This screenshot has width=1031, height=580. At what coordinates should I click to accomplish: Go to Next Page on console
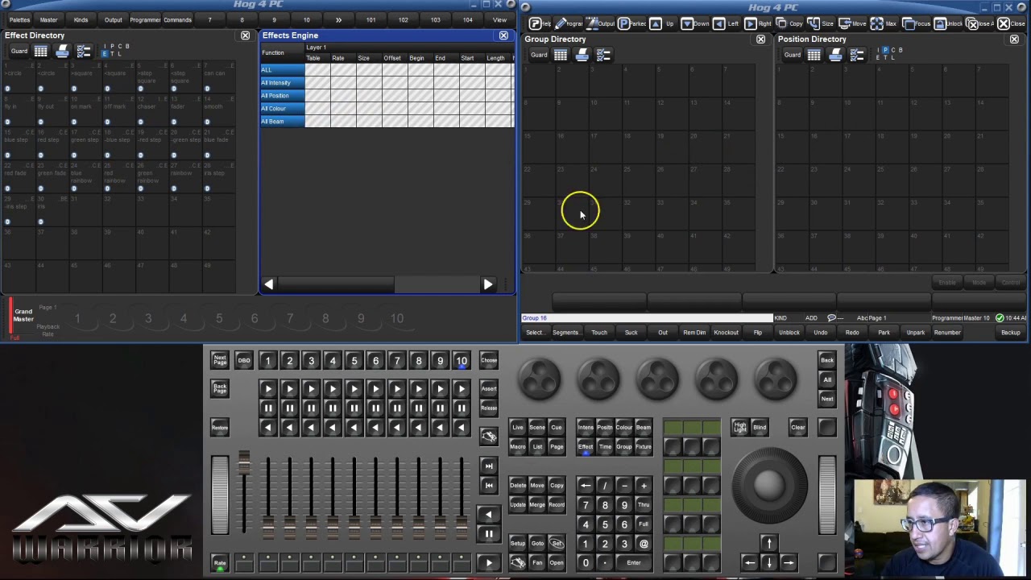pos(219,361)
